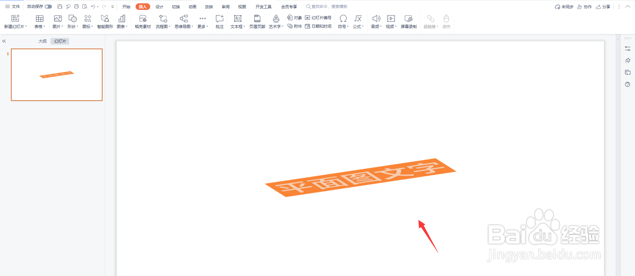Select the 插入 insert tab
Screen dimensions: 635x276
pyautogui.click(x=143, y=7)
